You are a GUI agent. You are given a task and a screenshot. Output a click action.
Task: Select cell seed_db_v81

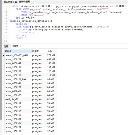pyautogui.click(x=18, y=99)
